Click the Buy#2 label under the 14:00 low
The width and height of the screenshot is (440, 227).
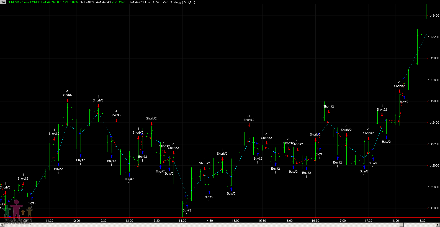[x=187, y=210]
